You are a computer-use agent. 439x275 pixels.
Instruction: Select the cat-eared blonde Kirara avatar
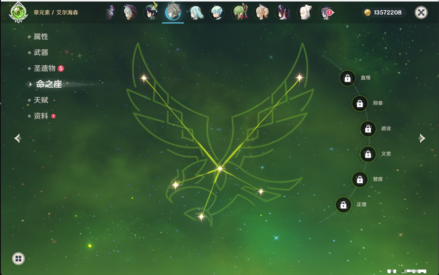261,12
